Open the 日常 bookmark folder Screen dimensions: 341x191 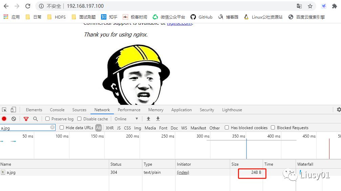tap(34, 17)
